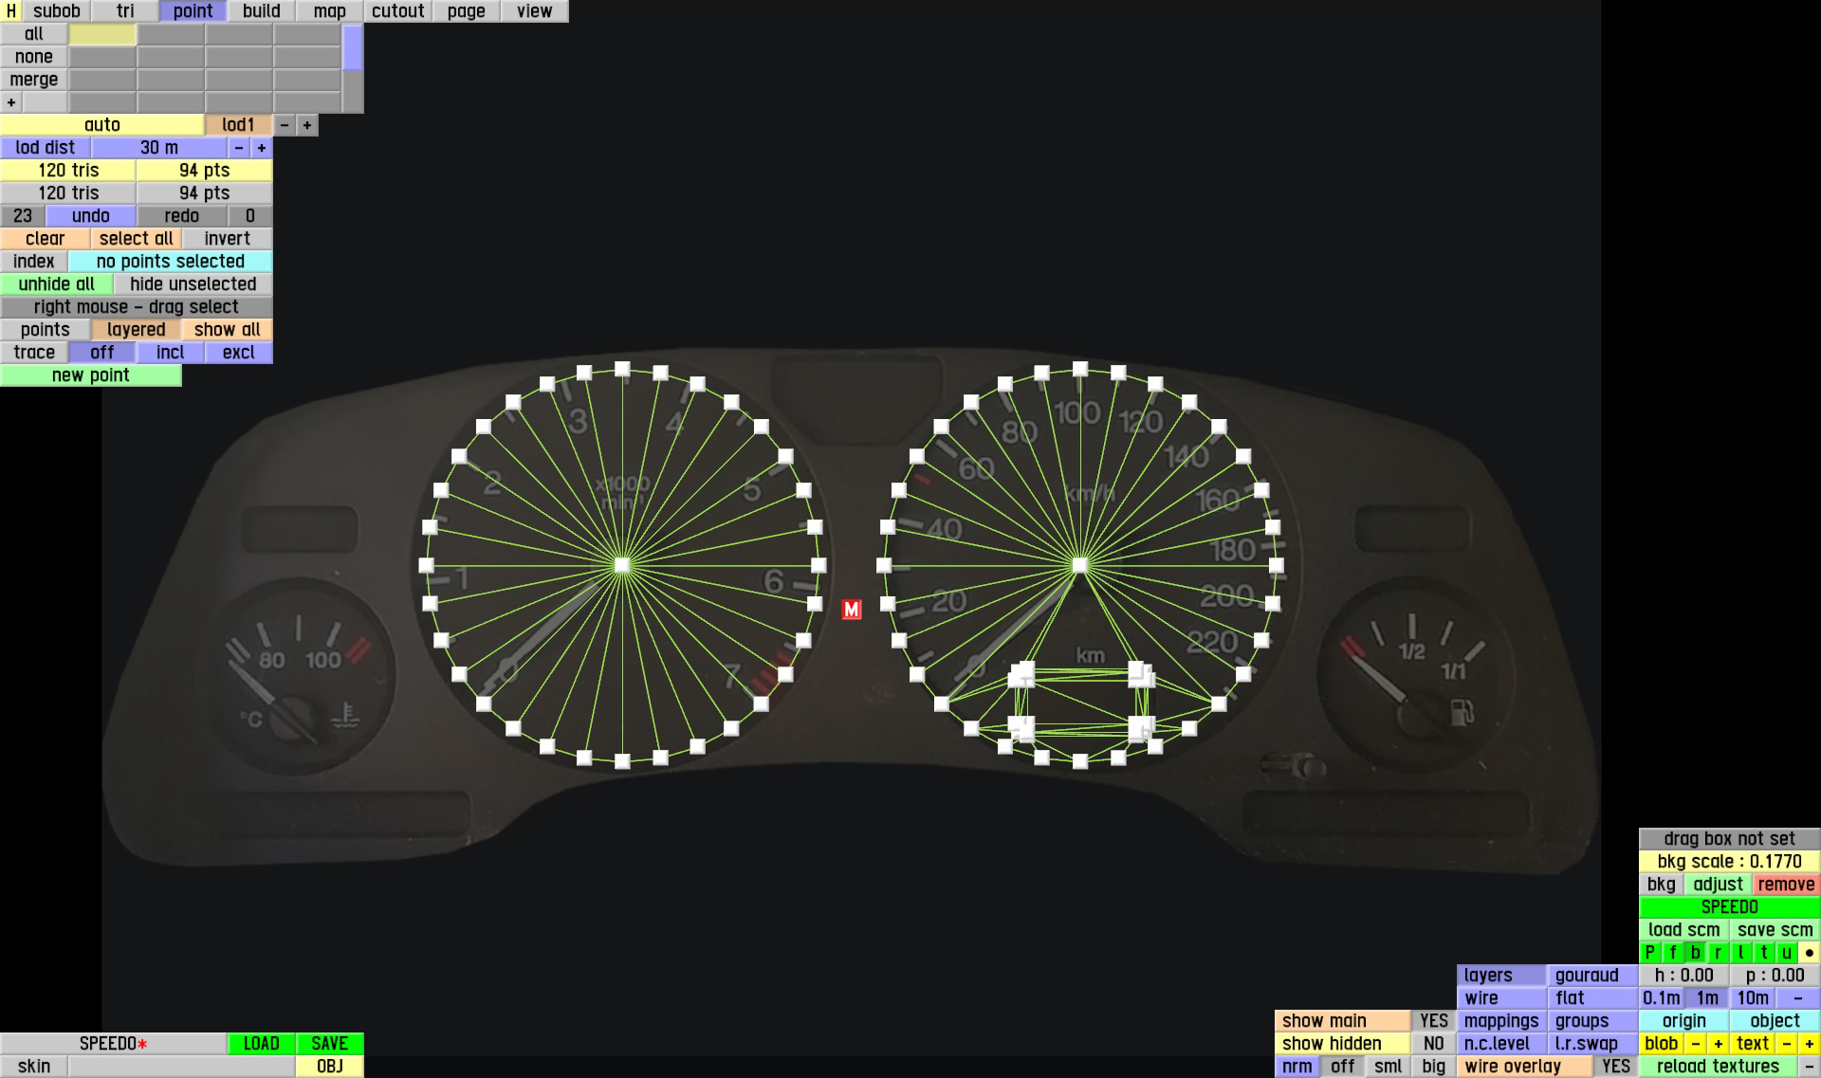Increase the lod level with plus
Image resolution: width=1821 pixels, height=1078 pixels.
307,125
